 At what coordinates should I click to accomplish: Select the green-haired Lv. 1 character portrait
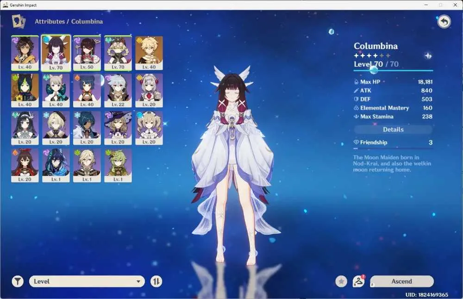coord(118,165)
